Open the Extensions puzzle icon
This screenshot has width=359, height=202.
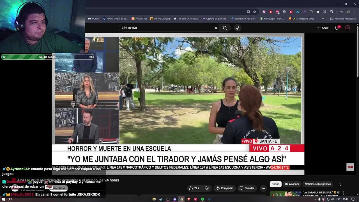(x=331, y=12)
